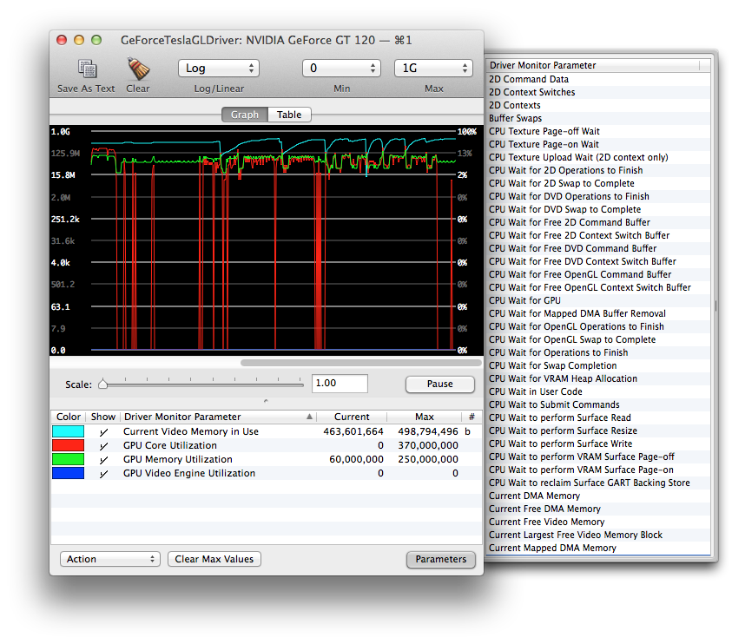
Task: Open the Log/Linear dropdown
Action: (x=219, y=69)
